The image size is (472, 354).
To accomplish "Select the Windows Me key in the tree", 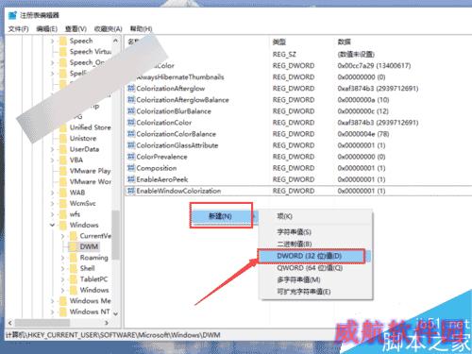I will [x=91, y=301].
